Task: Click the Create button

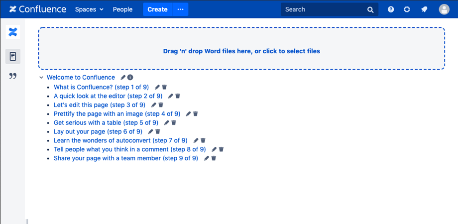Action: tap(157, 9)
